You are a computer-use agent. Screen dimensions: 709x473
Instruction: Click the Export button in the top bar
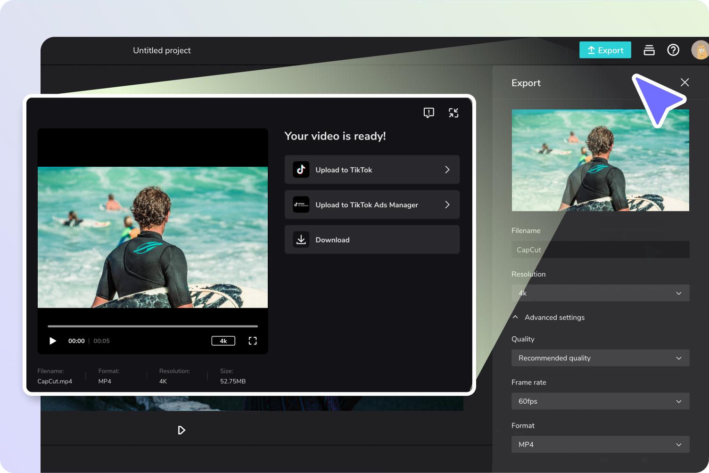tap(605, 50)
